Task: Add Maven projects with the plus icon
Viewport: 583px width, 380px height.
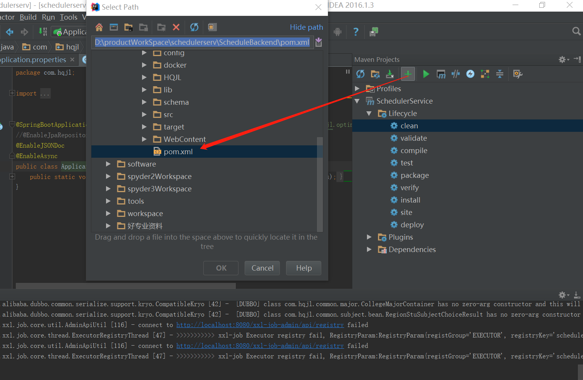Action: coord(408,74)
